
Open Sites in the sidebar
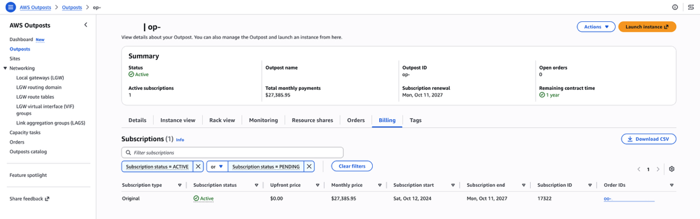14,59
